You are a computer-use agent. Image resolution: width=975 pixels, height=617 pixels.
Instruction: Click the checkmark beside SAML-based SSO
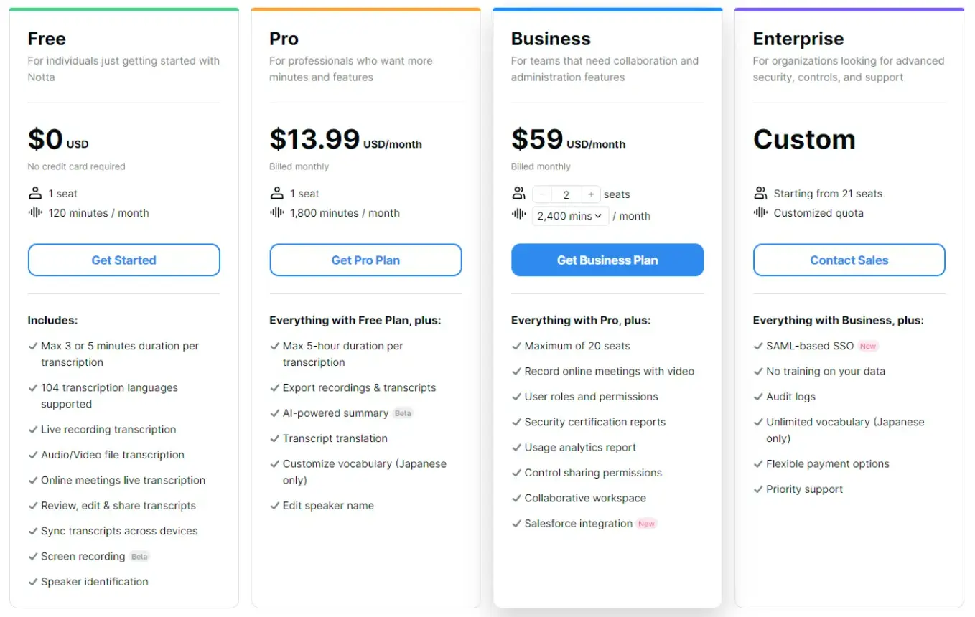(x=758, y=346)
